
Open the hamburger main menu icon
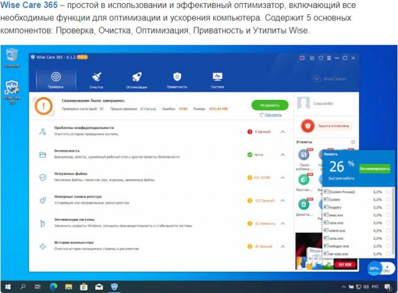pyautogui.click(x=329, y=58)
